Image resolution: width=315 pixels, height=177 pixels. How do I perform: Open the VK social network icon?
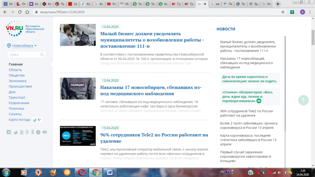coord(9,132)
